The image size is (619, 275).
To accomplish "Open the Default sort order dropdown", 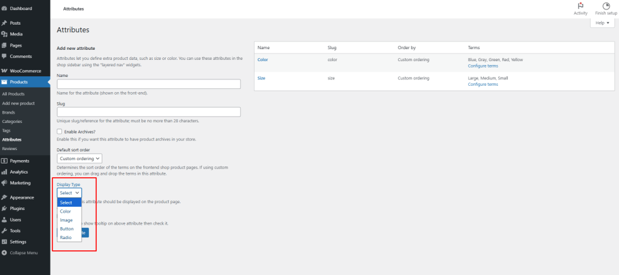I will point(80,158).
